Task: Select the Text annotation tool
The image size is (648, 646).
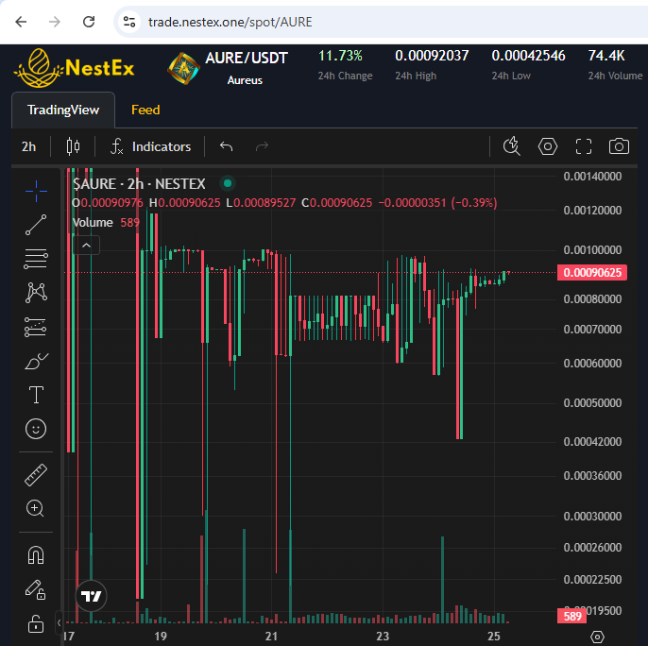Action: 36,395
